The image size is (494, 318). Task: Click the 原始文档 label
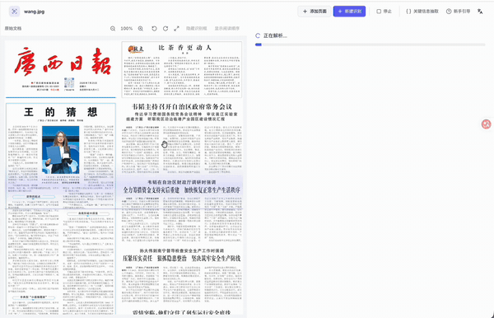coord(13,28)
